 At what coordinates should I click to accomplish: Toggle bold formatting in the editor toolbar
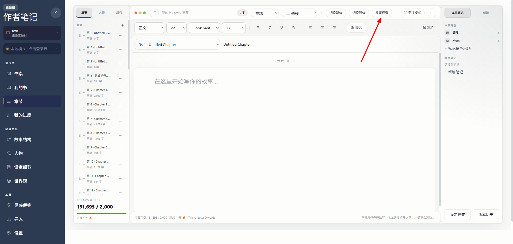258,28
